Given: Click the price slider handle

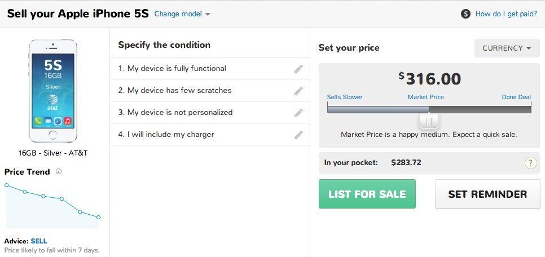Looking at the screenshot, I should point(429,121).
